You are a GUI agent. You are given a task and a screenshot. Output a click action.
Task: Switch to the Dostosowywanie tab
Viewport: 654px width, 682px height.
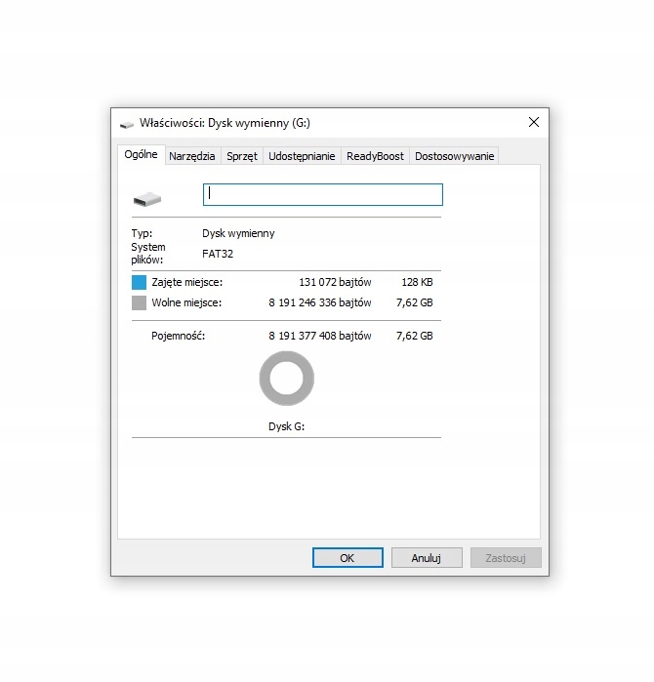454,156
